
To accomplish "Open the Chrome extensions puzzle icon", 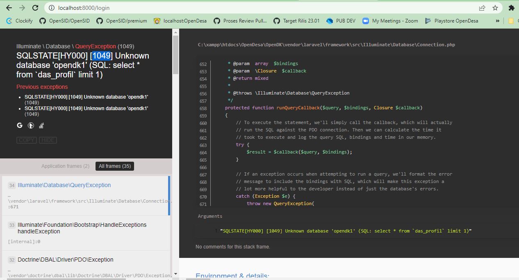I will 511,7.
